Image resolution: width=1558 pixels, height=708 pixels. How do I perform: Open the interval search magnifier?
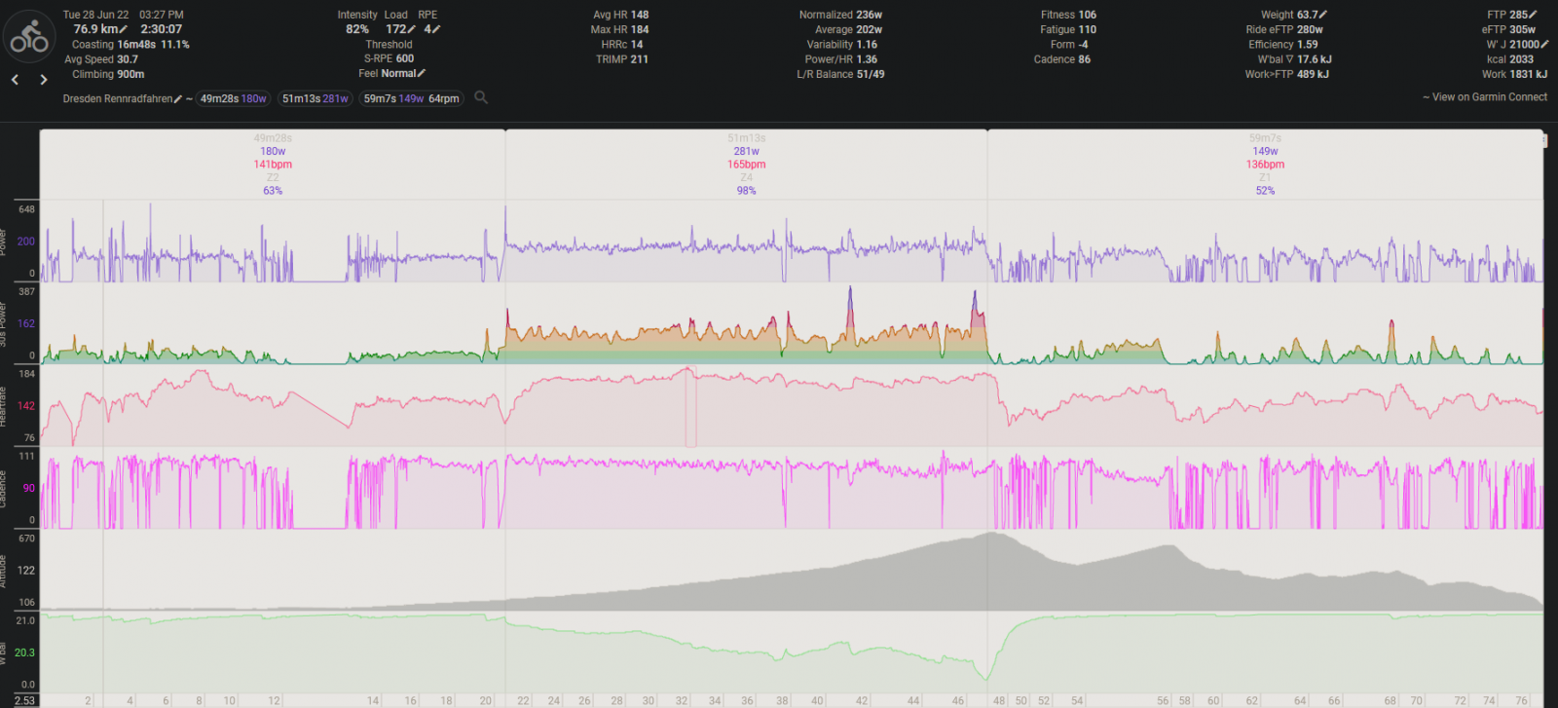point(481,97)
